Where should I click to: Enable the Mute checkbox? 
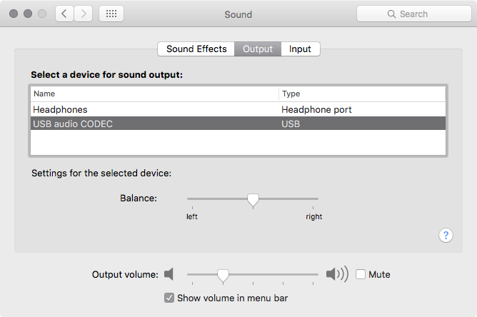click(361, 274)
